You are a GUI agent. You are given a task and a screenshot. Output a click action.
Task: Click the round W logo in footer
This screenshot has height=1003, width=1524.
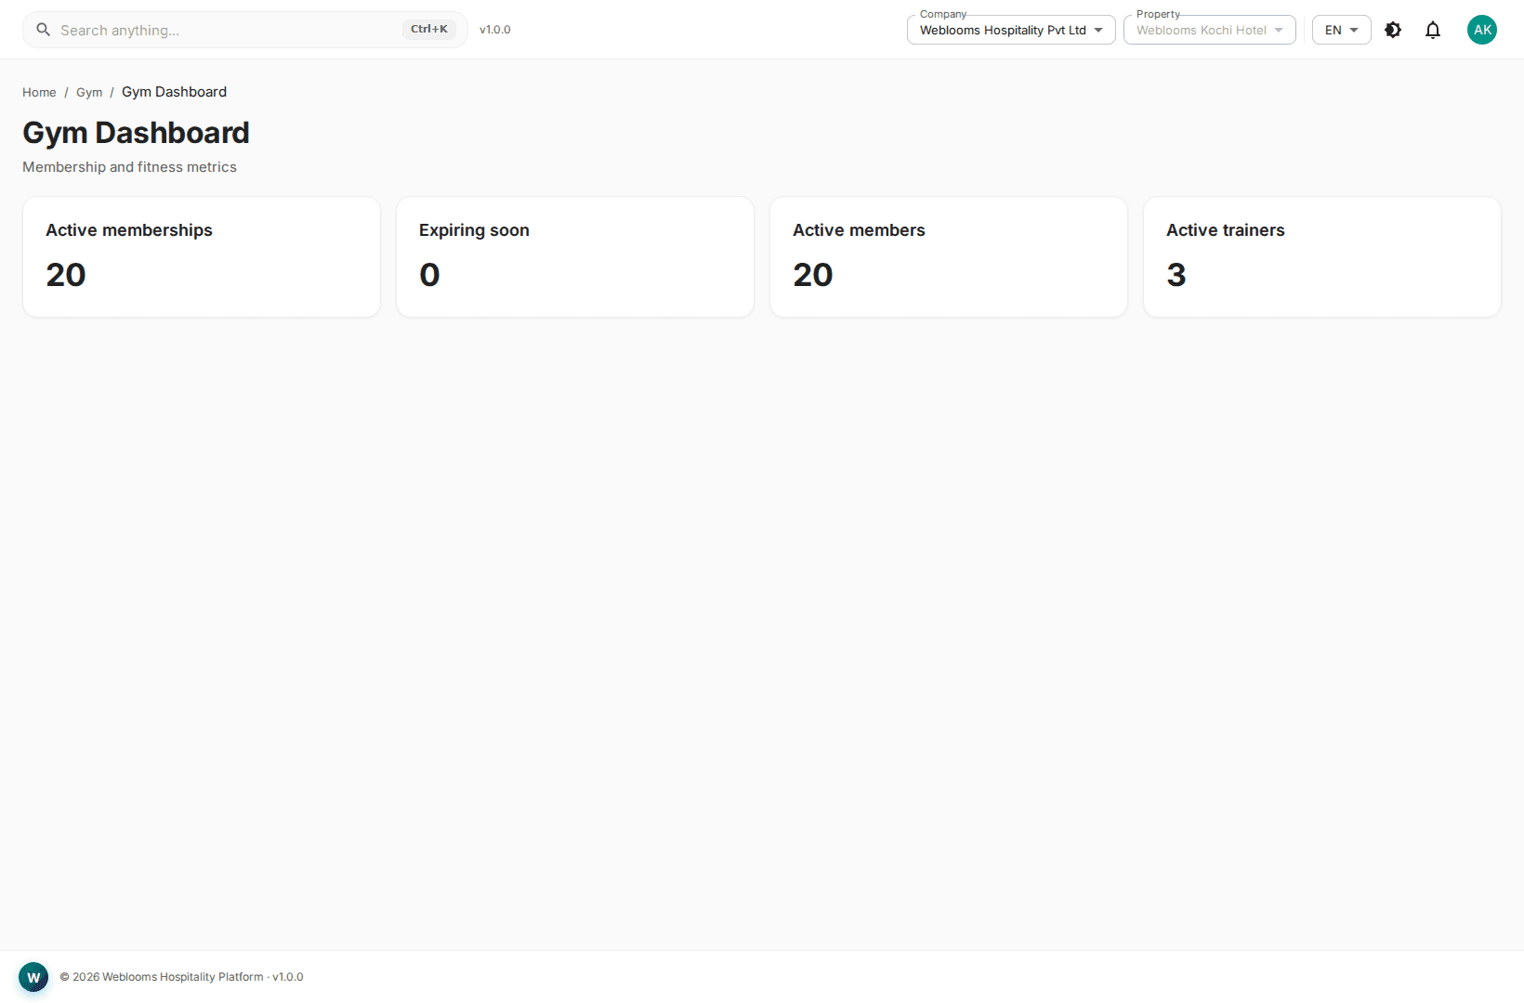click(x=33, y=977)
